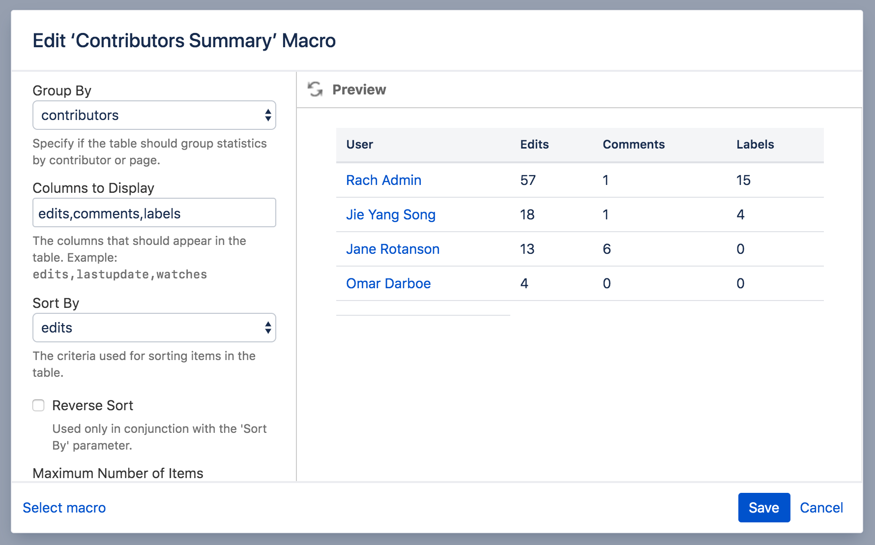Open Rach Admin's user profile

(x=383, y=180)
